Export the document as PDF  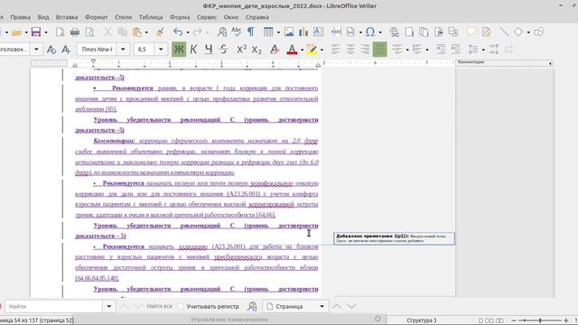point(61,32)
